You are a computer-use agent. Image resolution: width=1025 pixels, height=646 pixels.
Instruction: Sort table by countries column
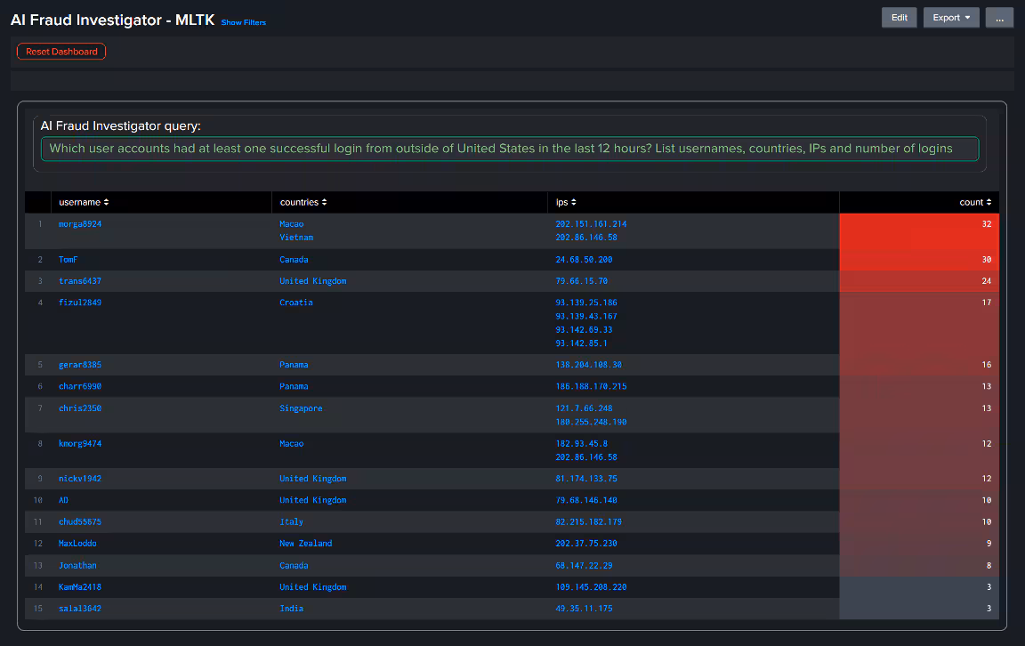point(303,202)
